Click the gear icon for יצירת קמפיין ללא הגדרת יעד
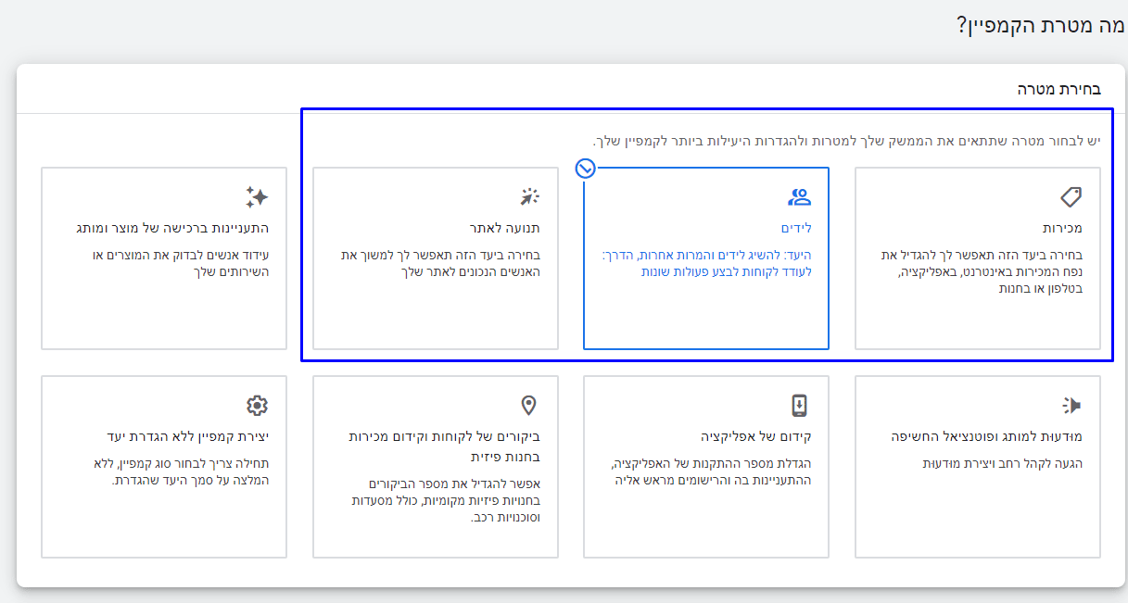1128x603 pixels. pyautogui.click(x=257, y=405)
